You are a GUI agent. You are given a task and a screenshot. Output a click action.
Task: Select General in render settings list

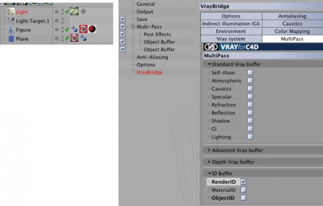(x=146, y=4)
